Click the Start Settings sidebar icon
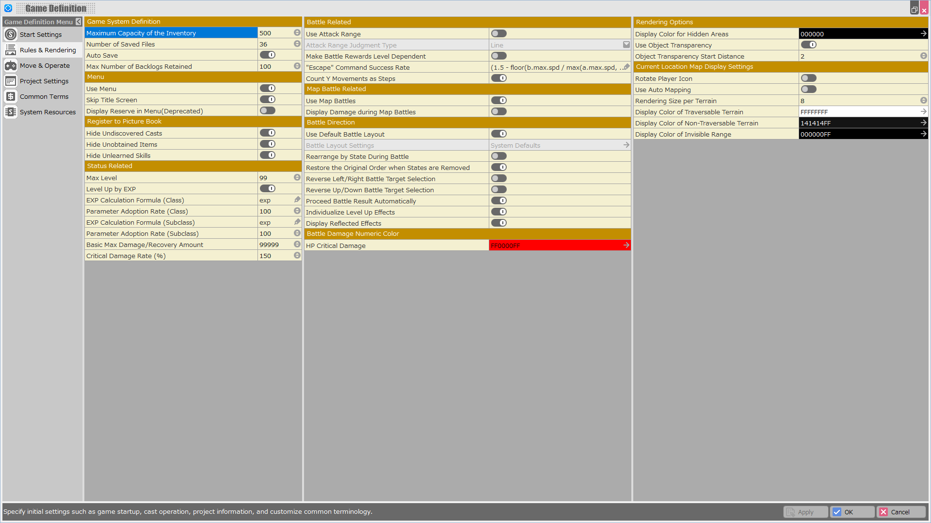 [x=11, y=34]
